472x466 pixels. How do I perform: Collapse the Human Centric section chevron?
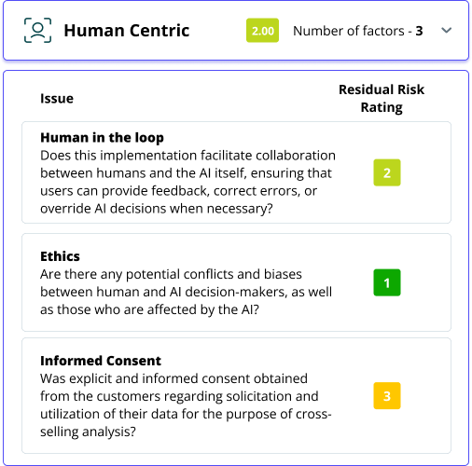point(446,31)
